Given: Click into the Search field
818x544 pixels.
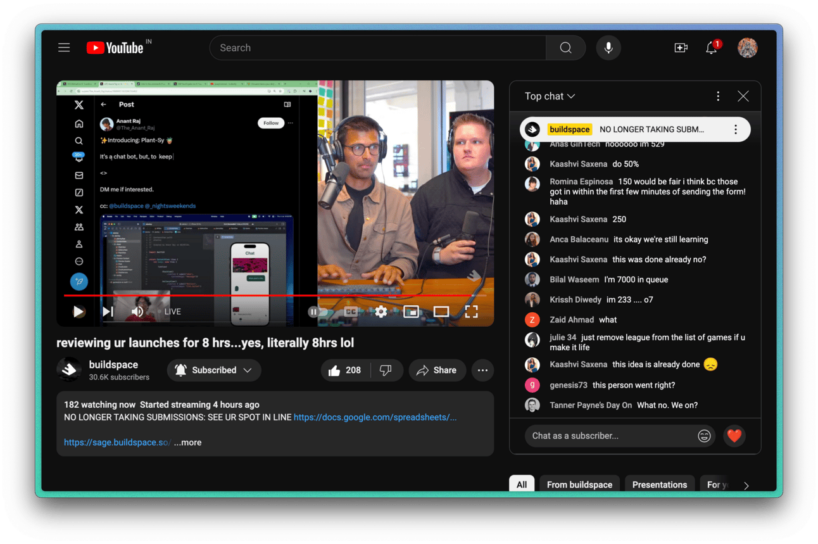Looking at the screenshot, I should tap(378, 47).
